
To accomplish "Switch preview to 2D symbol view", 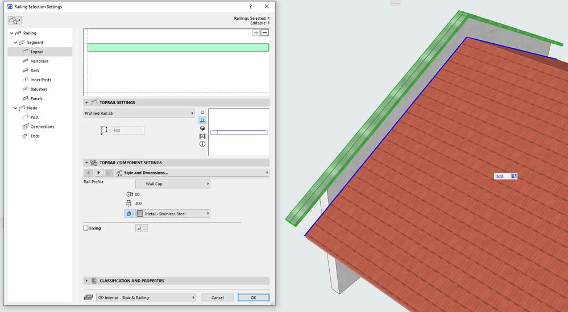I will click(202, 112).
